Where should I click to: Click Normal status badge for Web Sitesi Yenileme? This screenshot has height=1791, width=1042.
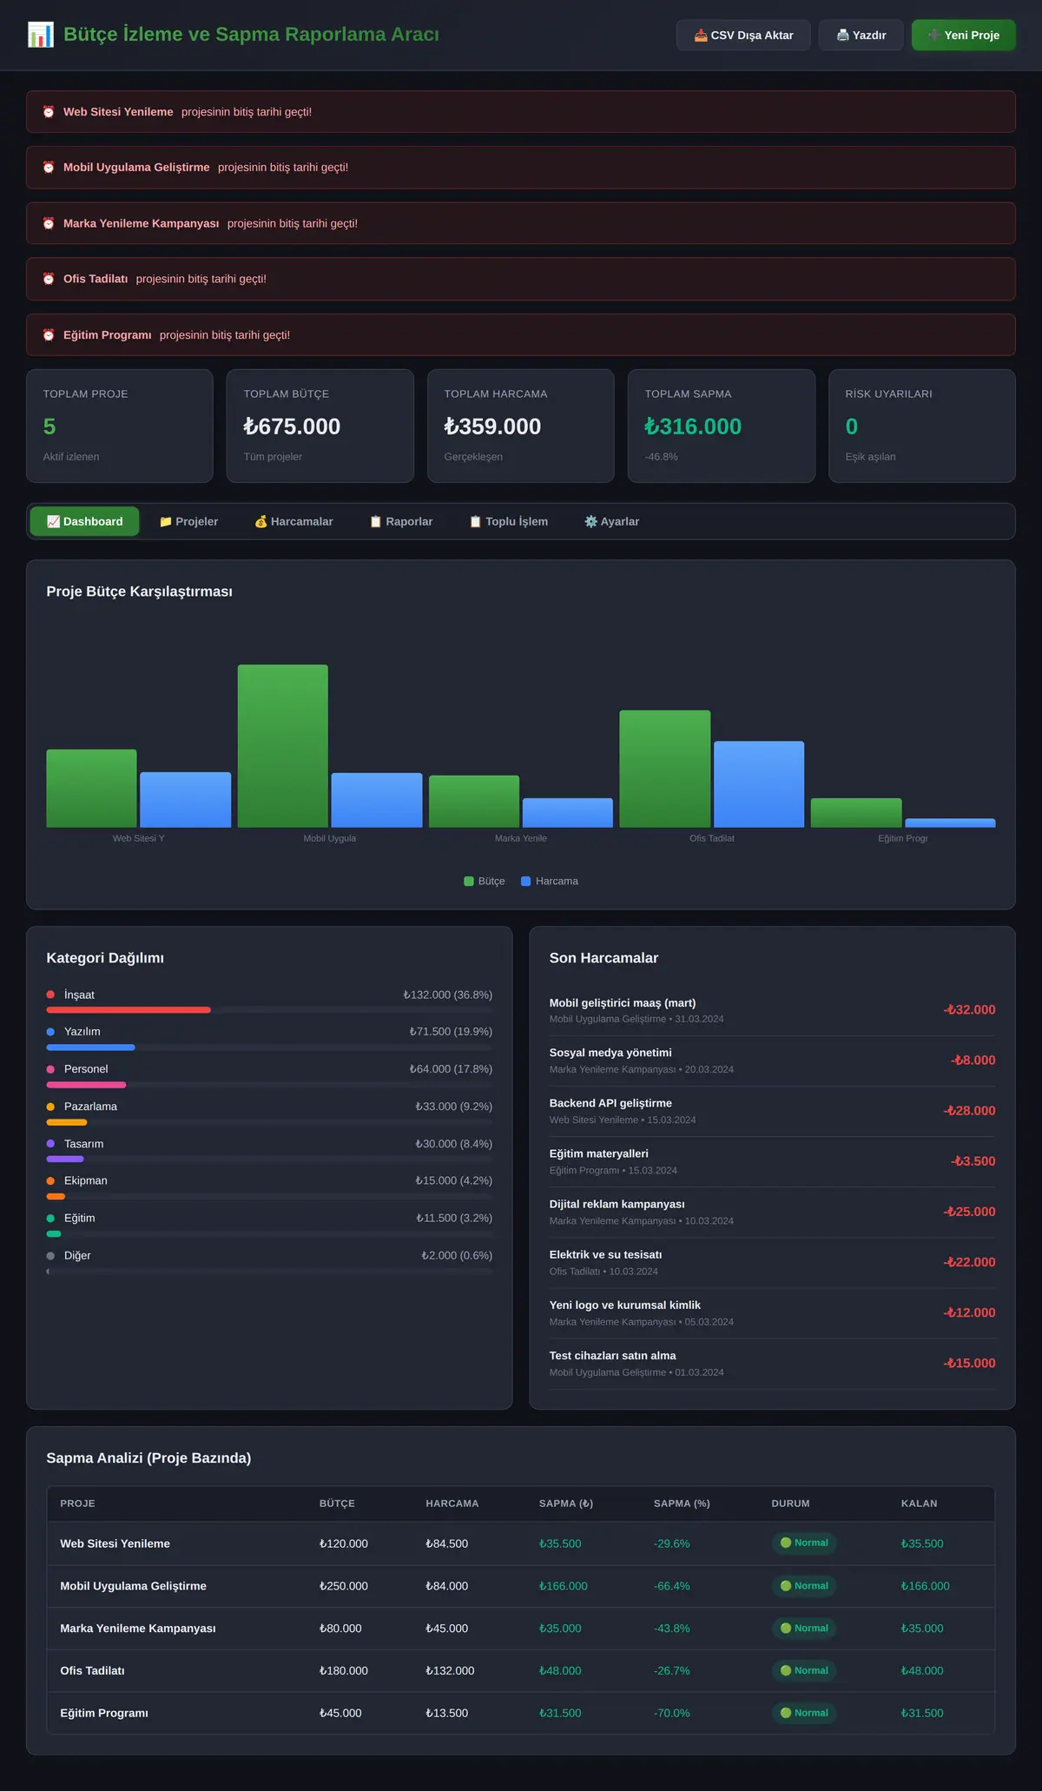804,1543
